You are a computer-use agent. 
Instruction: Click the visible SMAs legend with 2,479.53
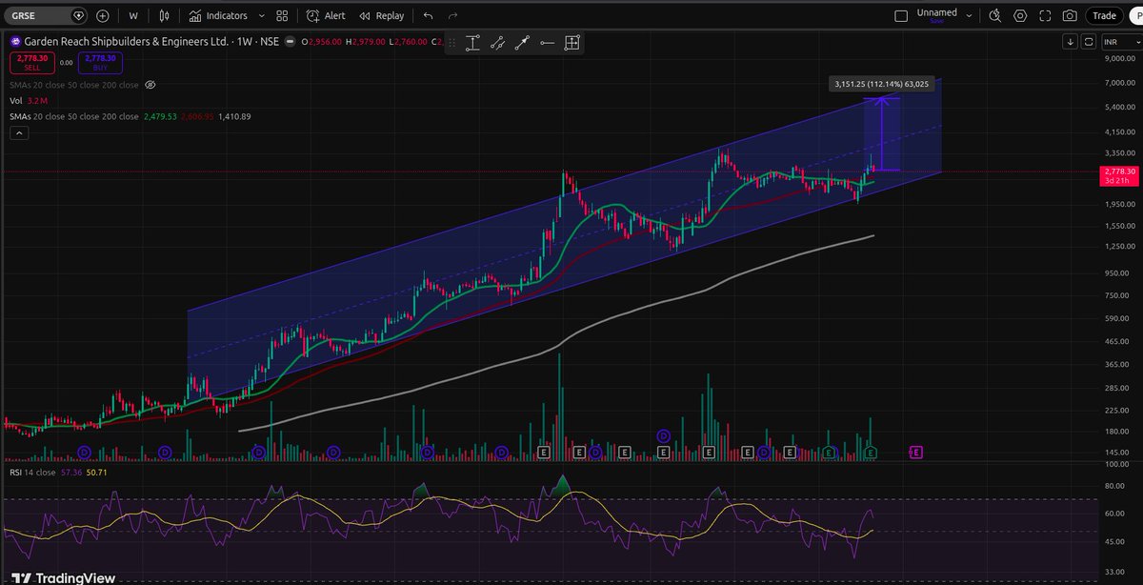(130, 116)
